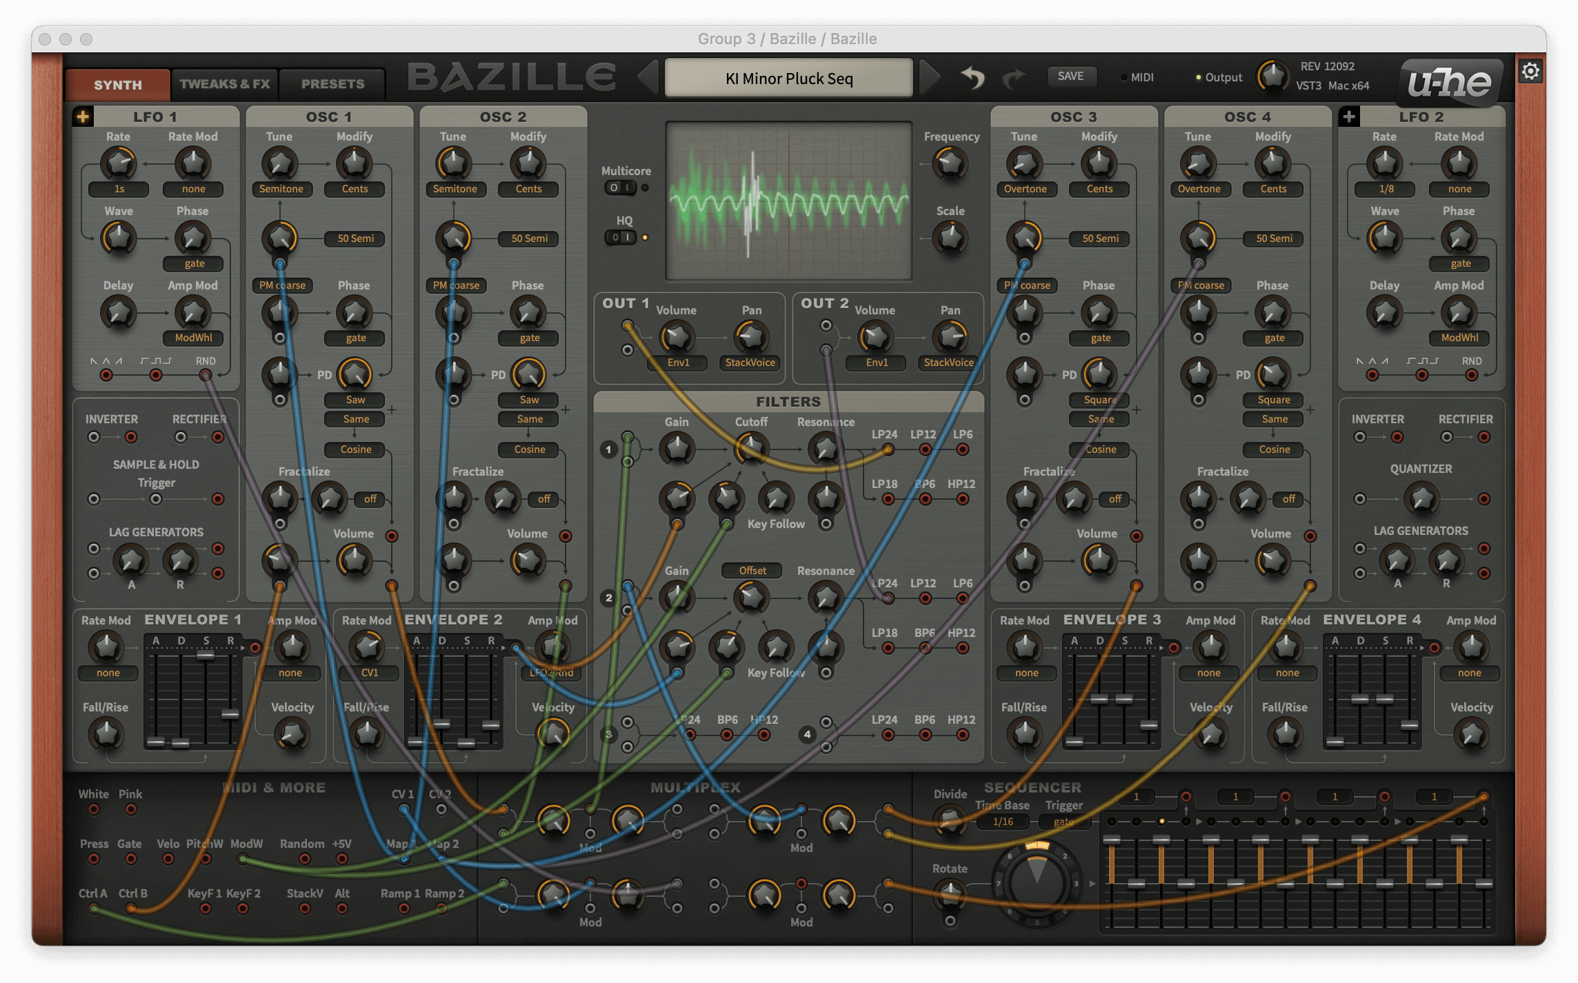Click the White noise output jack
The width and height of the screenshot is (1578, 983).
click(x=94, y=809)
